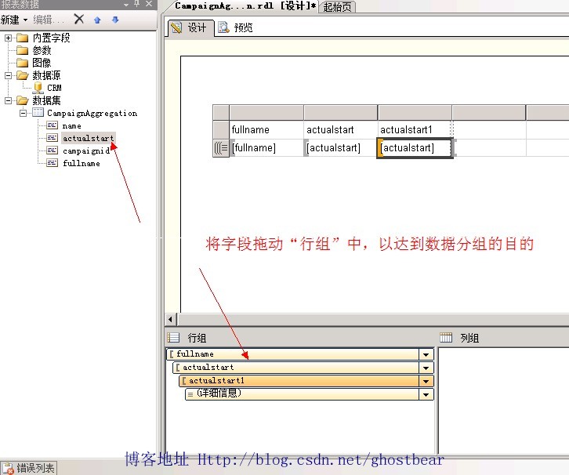The image size is (569, 475).
Task: Click the 编辑 button in Report Data toolbar
Action: click(49, 20)
